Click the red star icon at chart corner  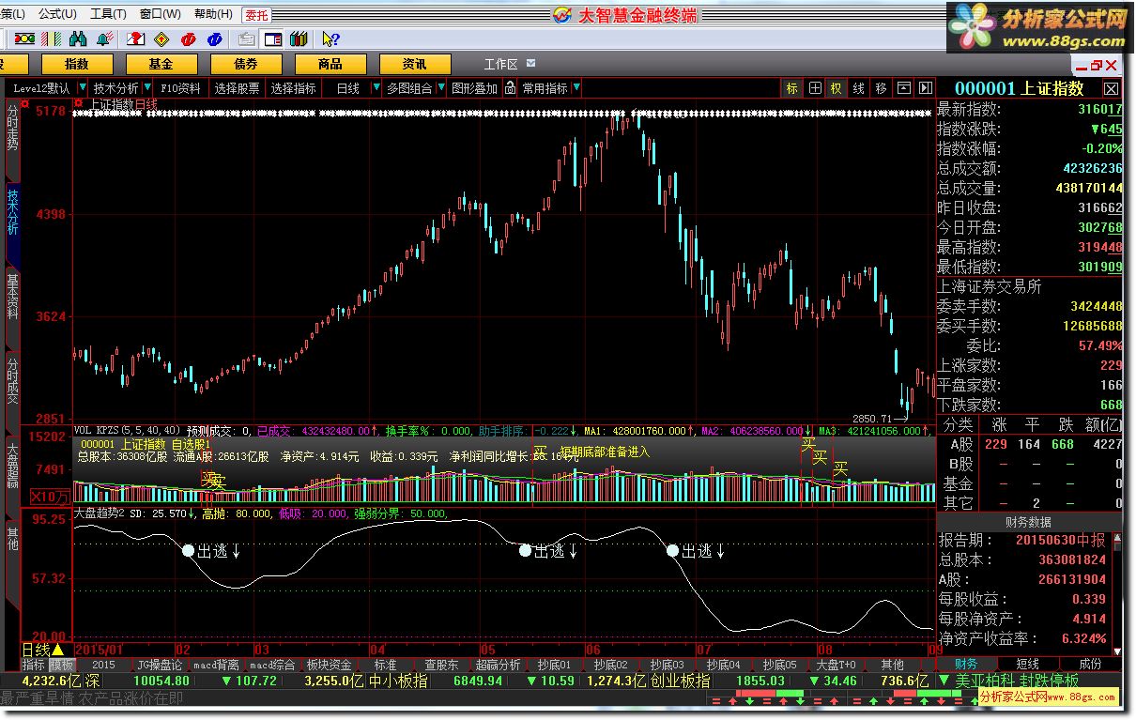[79, 103]
